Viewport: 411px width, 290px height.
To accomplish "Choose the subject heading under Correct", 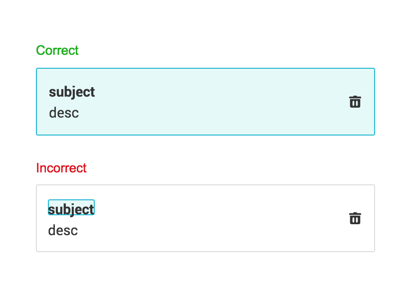I will pos(72,92).
